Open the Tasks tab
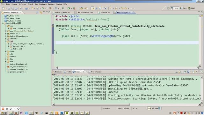This screenshot has width=204, height=115. [67, 72]
